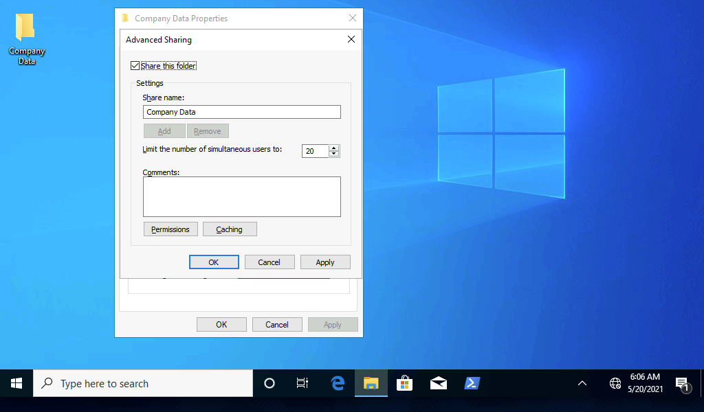The height and width of the screenshot is (412, 704).
Task: Click inside the Comments text box
Action: tap(241, 196)
